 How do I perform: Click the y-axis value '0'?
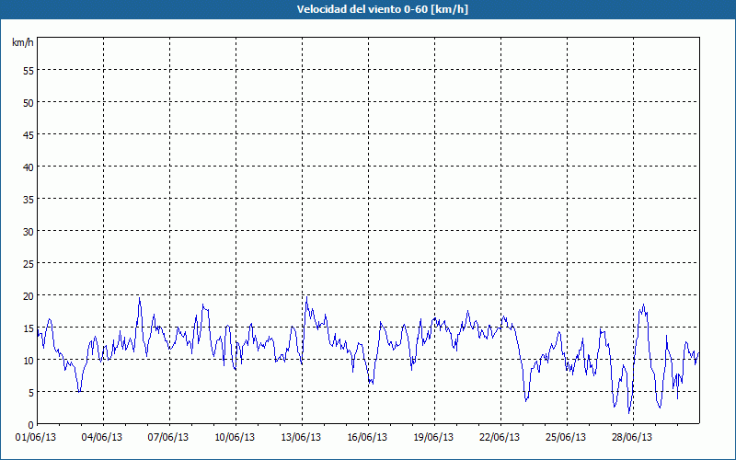(31, 425)
